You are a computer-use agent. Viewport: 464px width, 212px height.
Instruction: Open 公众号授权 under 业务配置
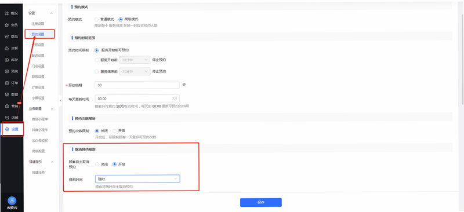point(39,141)
